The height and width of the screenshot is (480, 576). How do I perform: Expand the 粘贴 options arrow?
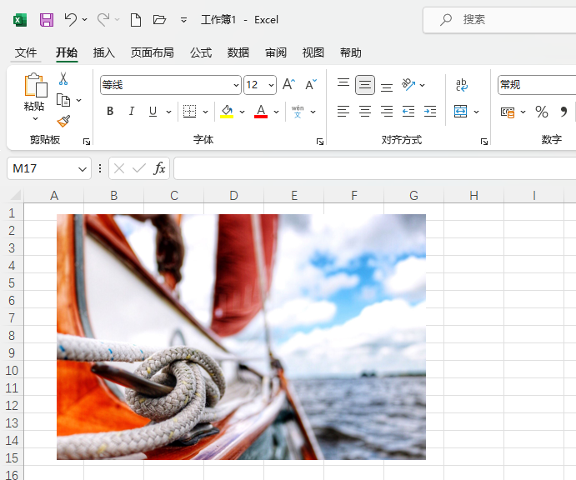point(35,118)
